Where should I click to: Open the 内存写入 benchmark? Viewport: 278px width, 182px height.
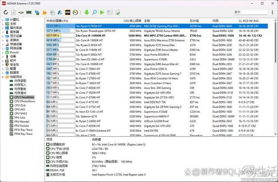pyautogui.click(x=20, y=85)
